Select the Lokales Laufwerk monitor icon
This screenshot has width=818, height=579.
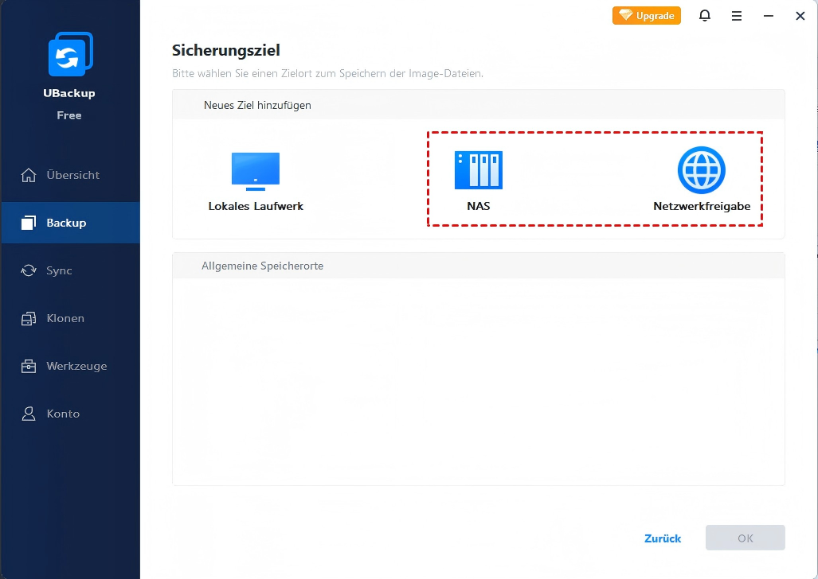(256, 171)
